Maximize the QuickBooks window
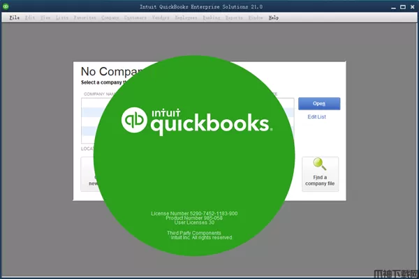419x279 pixels. coord(403,7)
